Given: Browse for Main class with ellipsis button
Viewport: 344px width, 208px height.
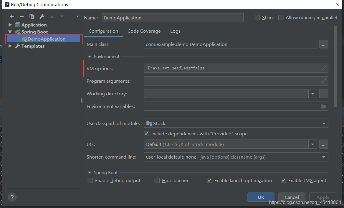Looking at the screenshot, I should click(x=324, y=44).
